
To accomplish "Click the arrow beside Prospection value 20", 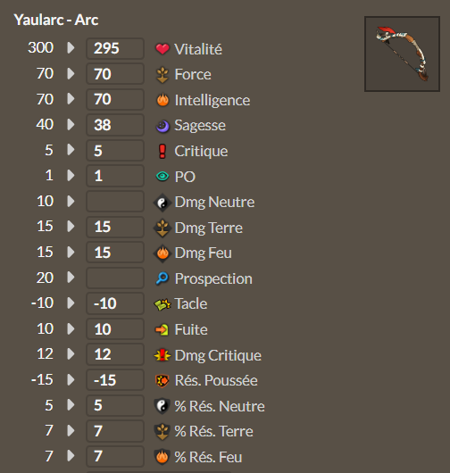I will click(71, 278).
